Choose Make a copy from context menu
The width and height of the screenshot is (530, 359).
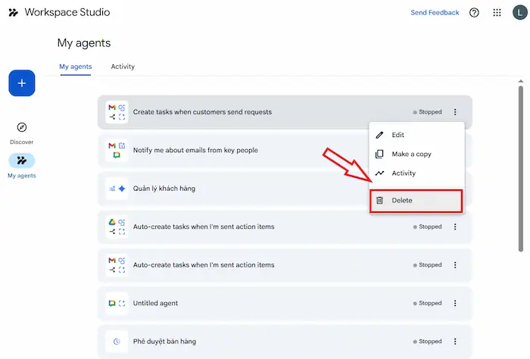tap(411, 155)
